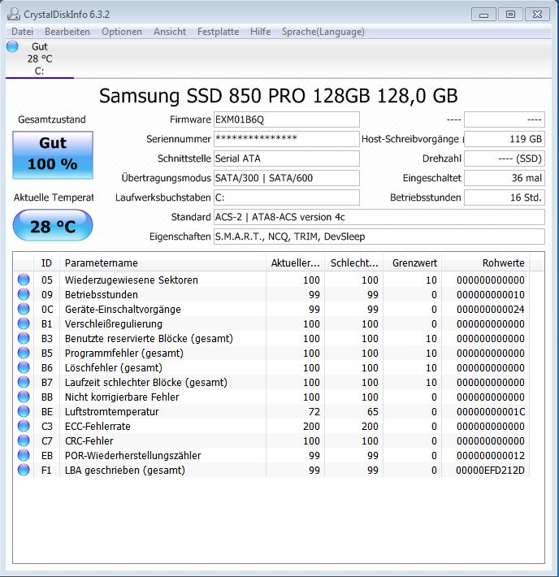Click the Parametername column header
Viewport: 559px width, 577px height.
click(162, 263)
